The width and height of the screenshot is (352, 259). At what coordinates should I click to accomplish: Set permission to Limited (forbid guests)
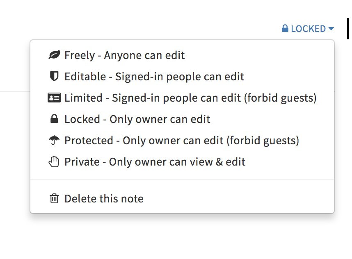tap(190, 98)
